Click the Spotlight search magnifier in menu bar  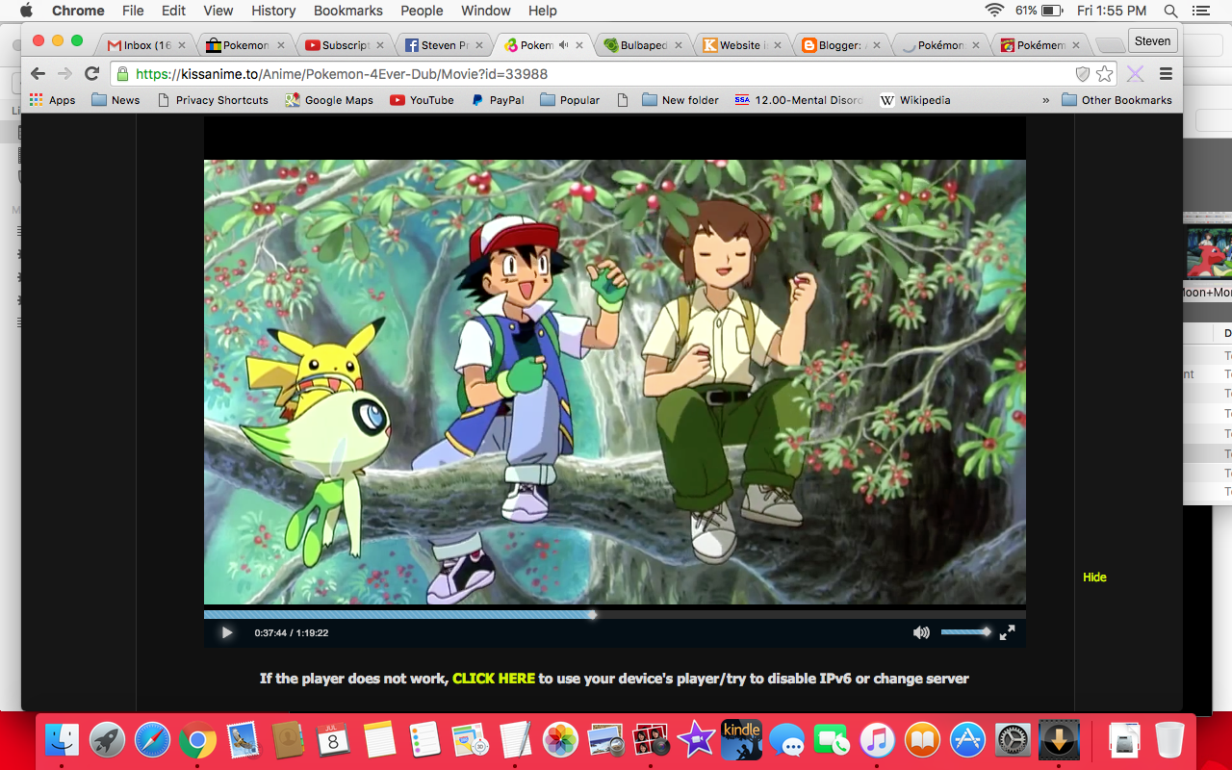(x=1169, y=11)
